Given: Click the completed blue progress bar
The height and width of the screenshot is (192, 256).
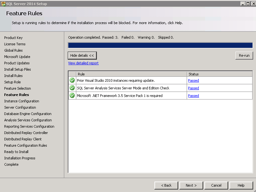Looking at the screenshot, I should coord(160,45).
